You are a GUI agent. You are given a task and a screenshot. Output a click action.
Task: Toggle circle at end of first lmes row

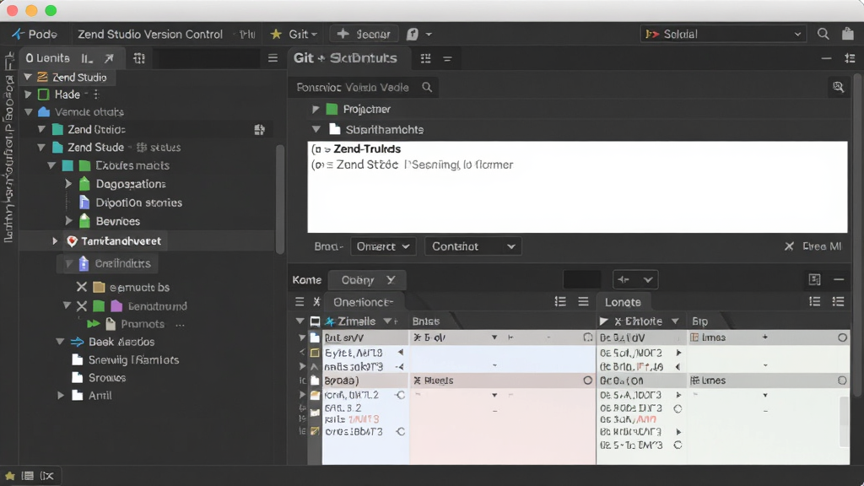(x=843, y=337)
